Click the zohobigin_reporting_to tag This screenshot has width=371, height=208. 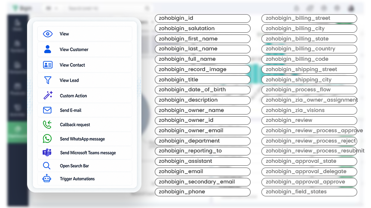(202, 151)
